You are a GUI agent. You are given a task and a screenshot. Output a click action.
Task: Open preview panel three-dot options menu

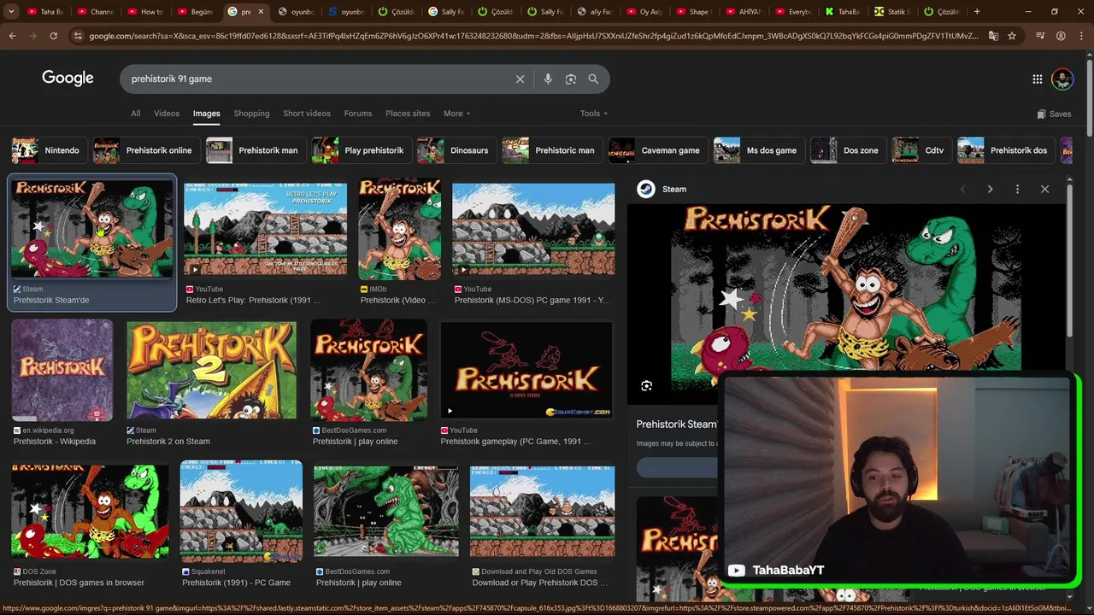click(1017, 189)
